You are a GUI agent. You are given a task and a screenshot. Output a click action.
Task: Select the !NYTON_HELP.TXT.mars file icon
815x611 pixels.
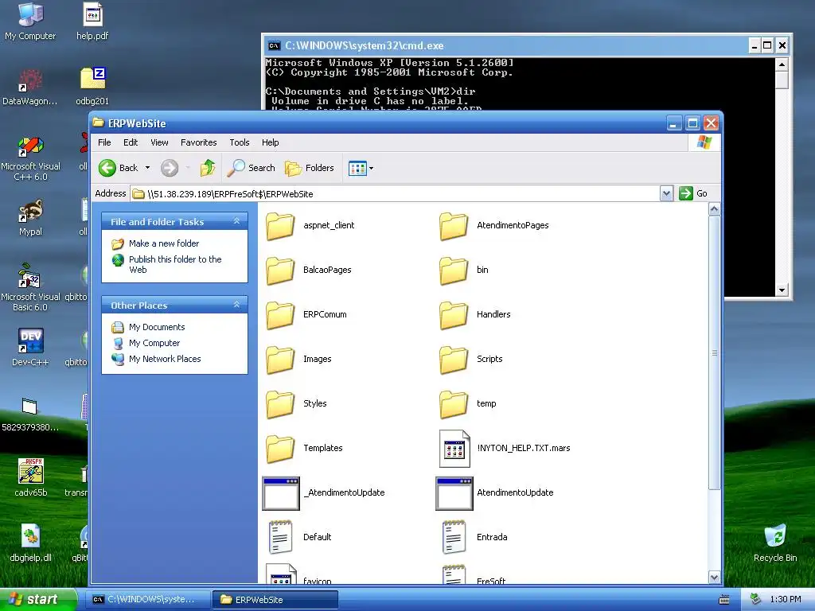click(454, 449)
